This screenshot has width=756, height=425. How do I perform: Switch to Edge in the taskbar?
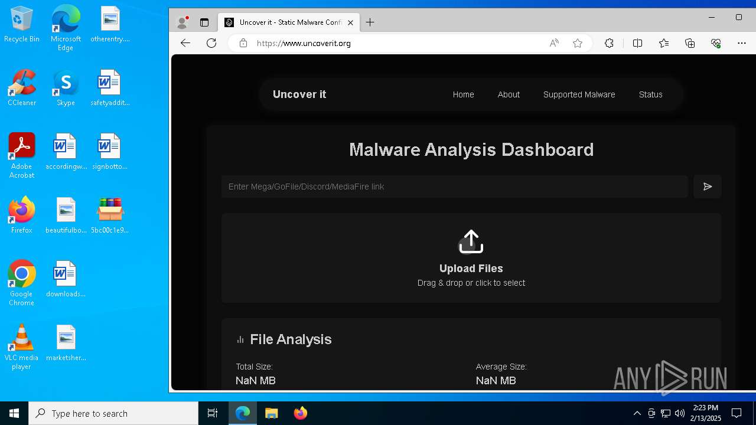pos(243,413)
